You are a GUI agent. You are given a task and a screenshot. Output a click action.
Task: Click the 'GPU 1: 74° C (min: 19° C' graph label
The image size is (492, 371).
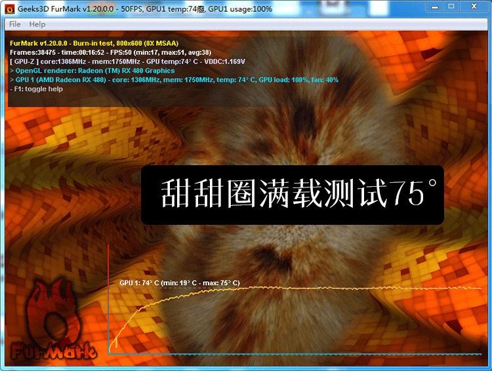click(x=180, y=283)
